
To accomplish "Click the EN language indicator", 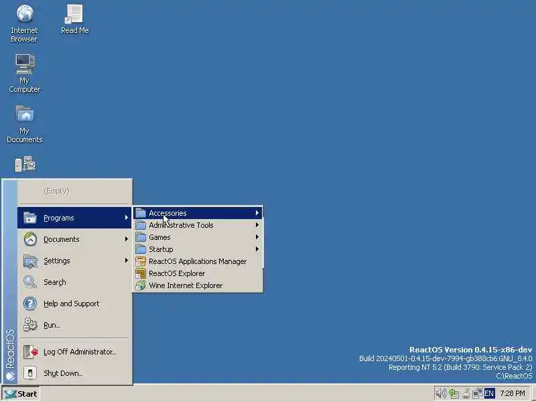I will pyautogui.click(x=489, y=393).
